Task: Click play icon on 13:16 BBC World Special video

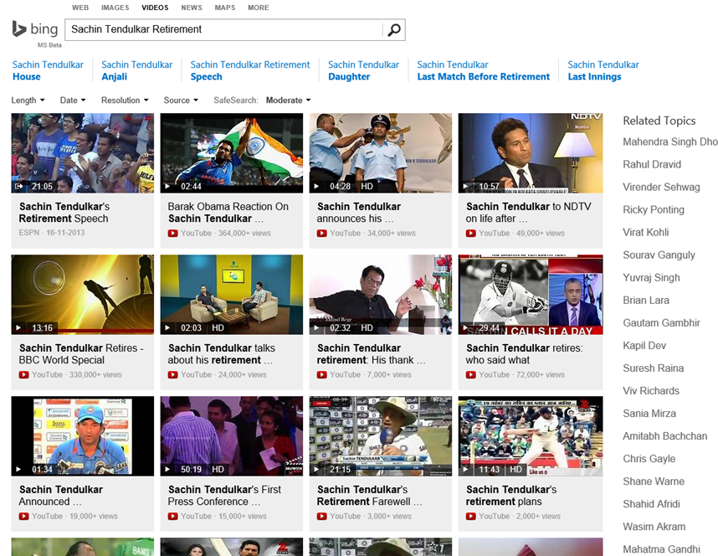Action: point(18,327)
